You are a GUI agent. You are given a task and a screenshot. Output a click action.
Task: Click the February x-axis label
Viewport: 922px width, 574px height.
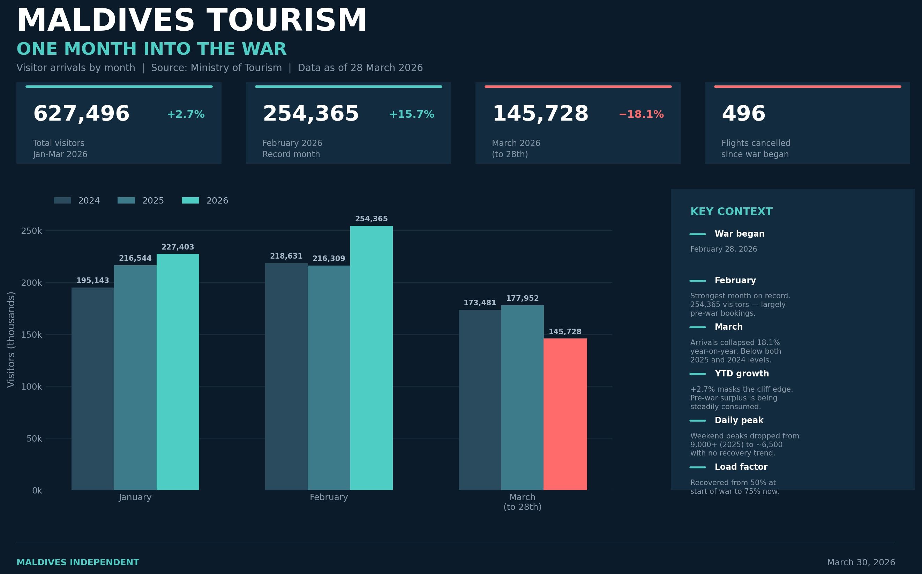coord(329,497)
